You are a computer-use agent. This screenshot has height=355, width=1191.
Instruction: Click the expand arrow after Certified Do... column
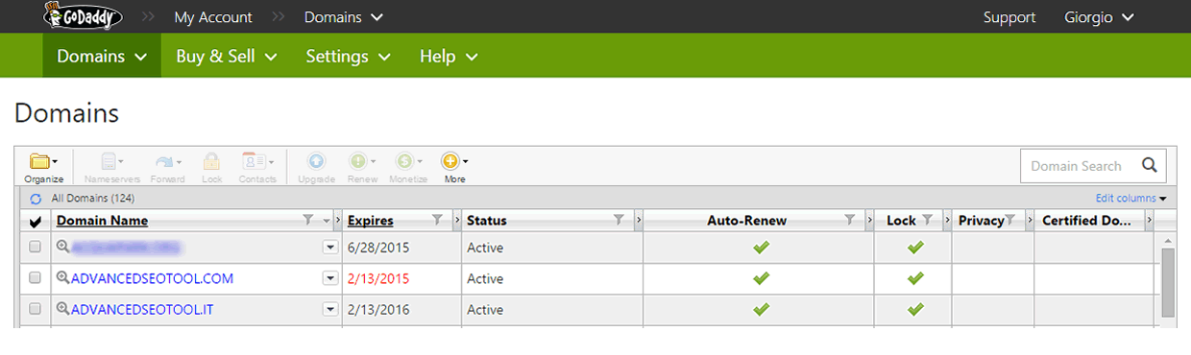coord(1149,221)
